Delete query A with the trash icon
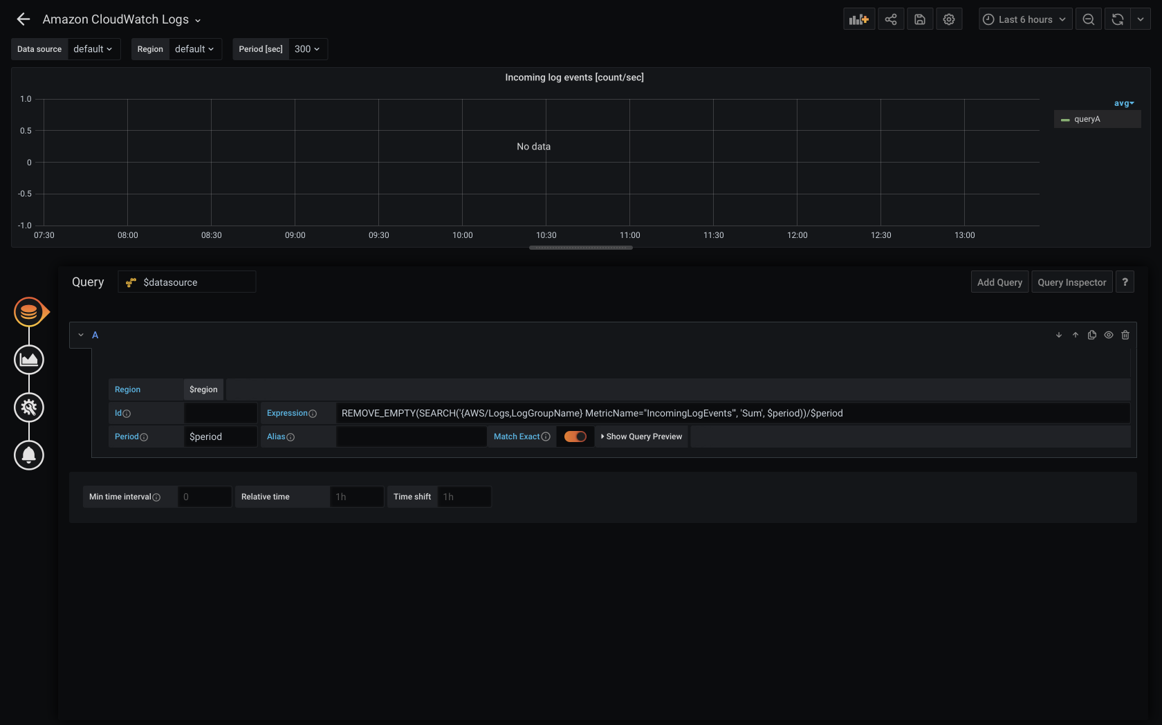 (1125, 335)
